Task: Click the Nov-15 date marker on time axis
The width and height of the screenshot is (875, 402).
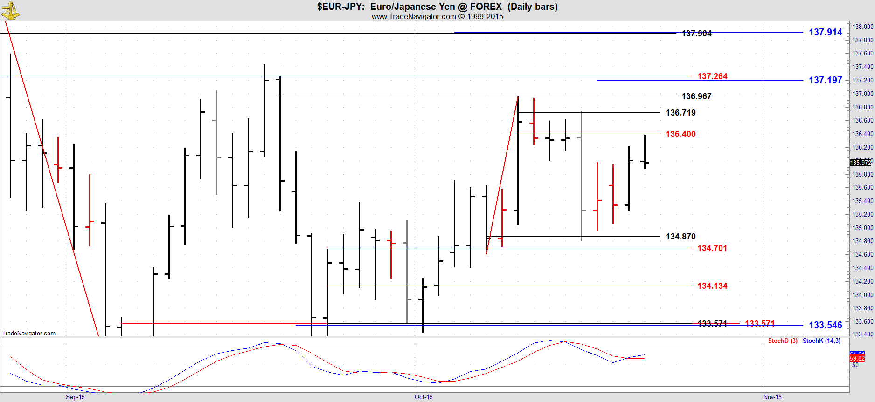Action: click(772, 397)
